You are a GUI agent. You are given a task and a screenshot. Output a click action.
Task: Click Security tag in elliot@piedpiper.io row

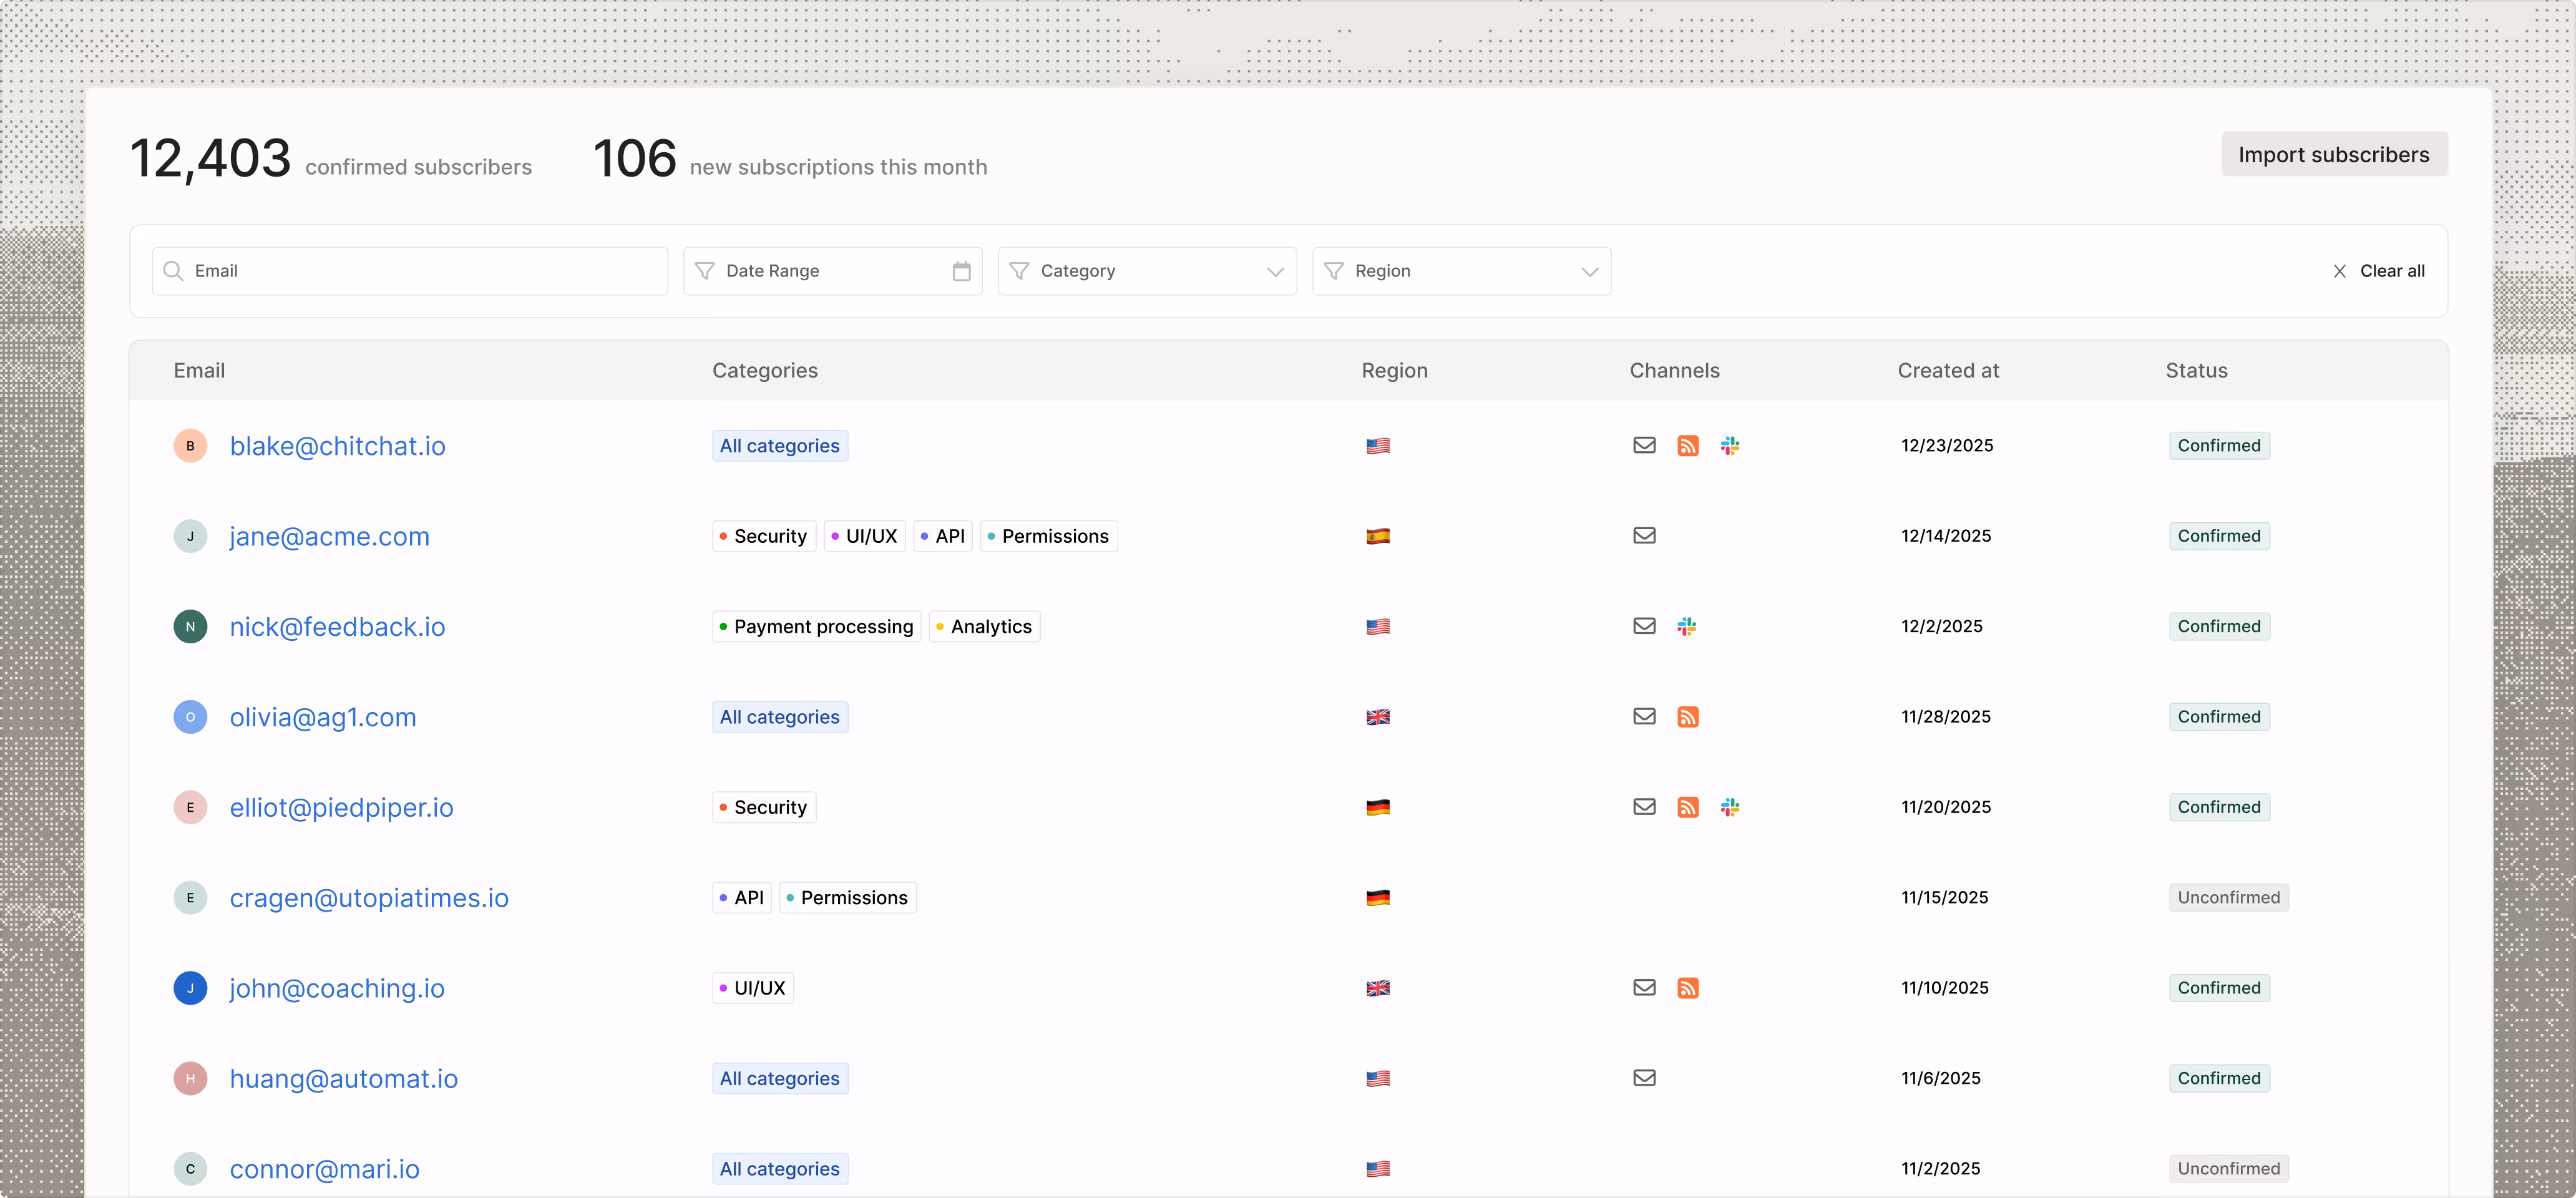click(764, 807)
